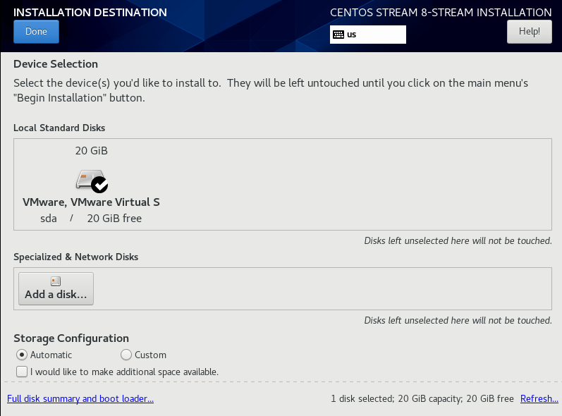This screenshot has width=562, height=416.
Task: Click the additional space checkbox label text
Action: click(x=124, y=372)
